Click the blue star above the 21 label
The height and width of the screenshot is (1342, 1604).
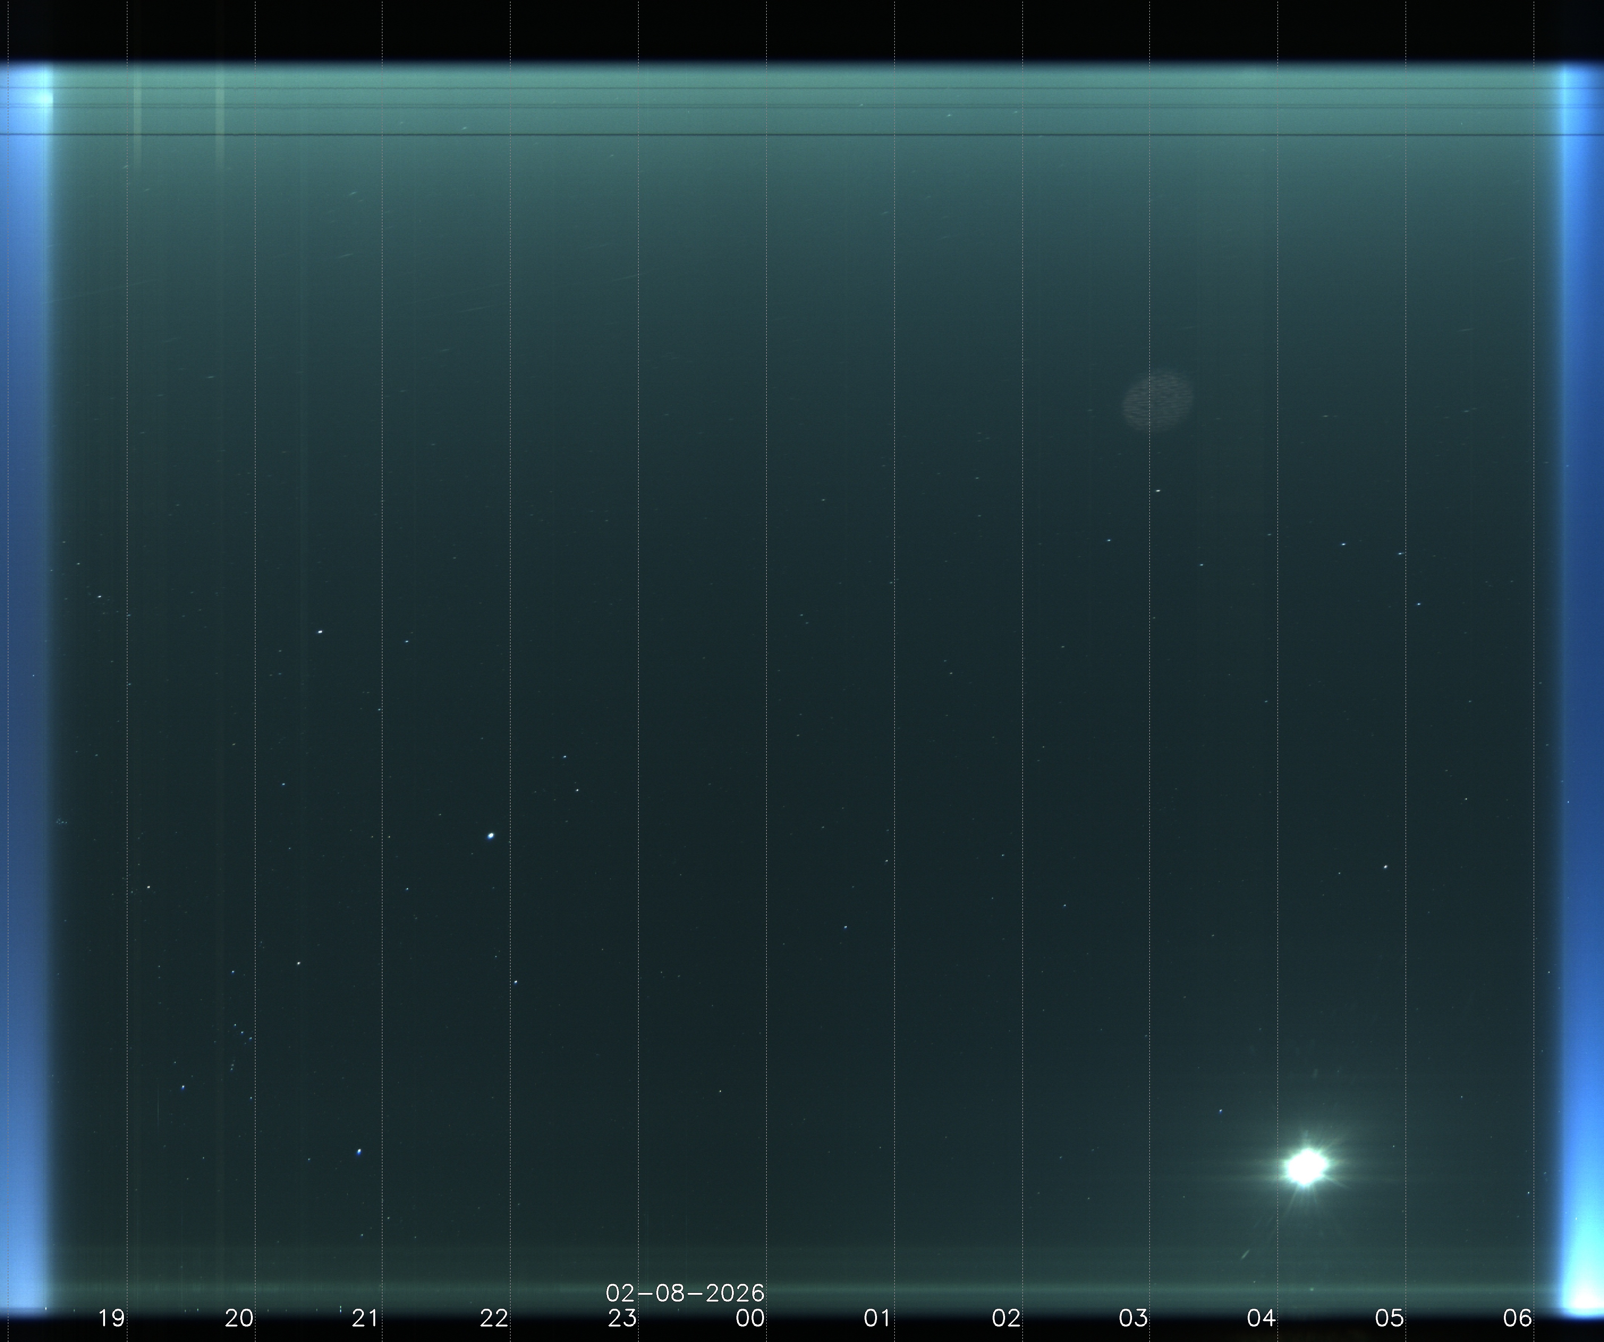360,1151
